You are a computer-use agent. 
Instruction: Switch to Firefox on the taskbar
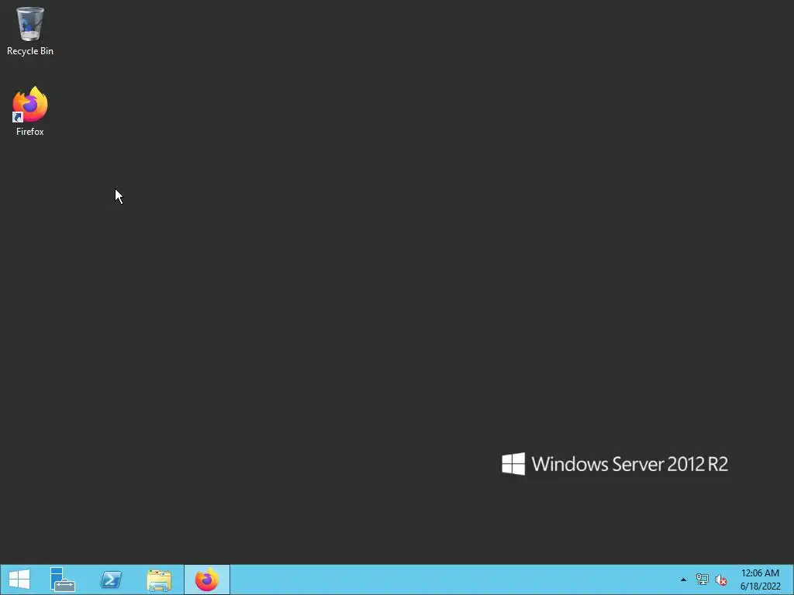(x=206, y=580)
